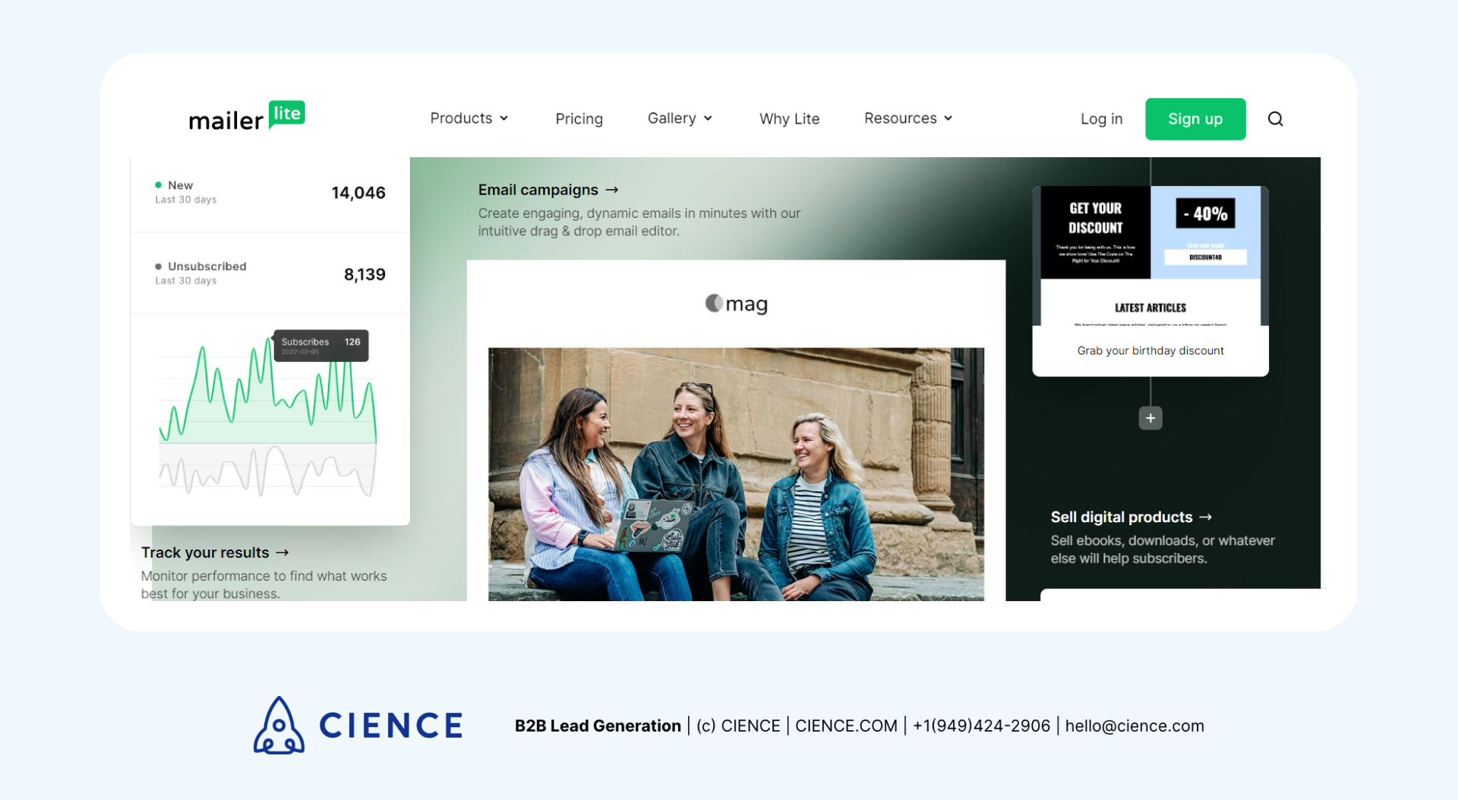This screenshot has width=1458, height=800.
Task: Expand the Resources dropdown
Action: (x=907, y=118)
